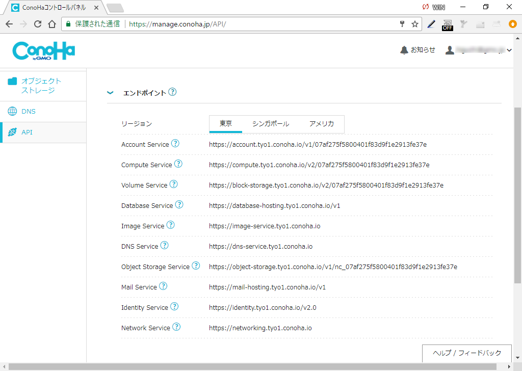Screen dimensions: 522x371
Task: Click the saved password key icon
Action: 402,24
